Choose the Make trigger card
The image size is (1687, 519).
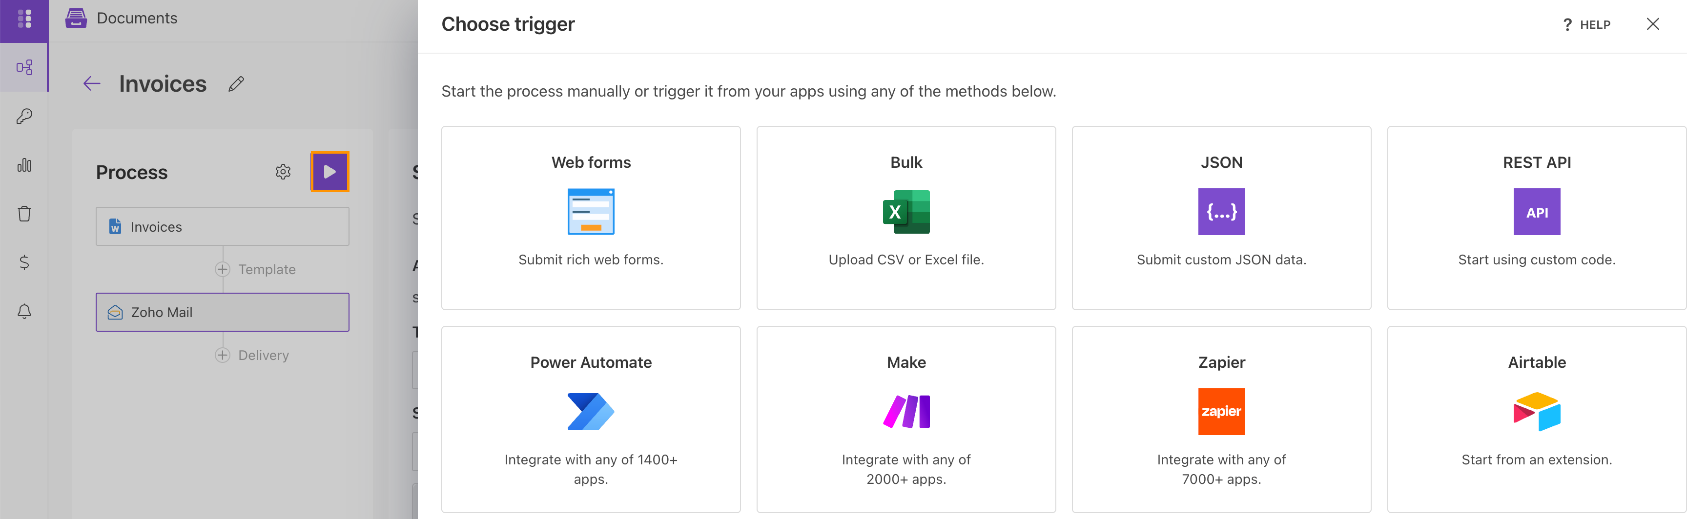pyautogui.click(x=906, y=419)
